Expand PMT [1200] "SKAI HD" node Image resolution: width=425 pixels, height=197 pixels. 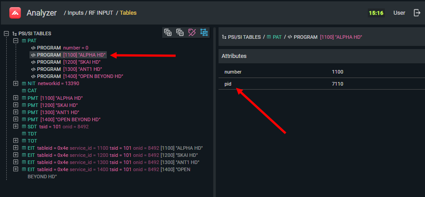(16, 105)
